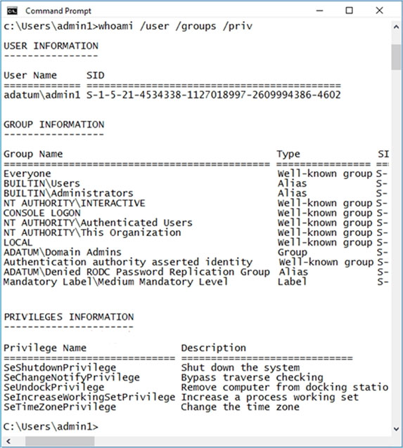Click the vertical scrollbar down arrow
The image size is (403, 448).
pyautogui.click(x=396, y=429)
